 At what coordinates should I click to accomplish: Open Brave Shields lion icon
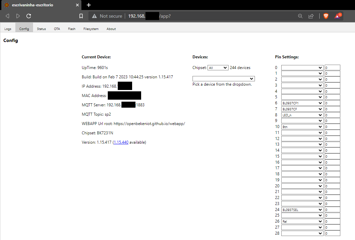point(326,16)
